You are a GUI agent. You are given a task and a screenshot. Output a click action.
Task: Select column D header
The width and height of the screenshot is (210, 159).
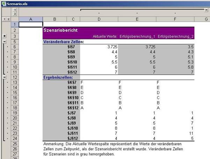tap(99, 19)
